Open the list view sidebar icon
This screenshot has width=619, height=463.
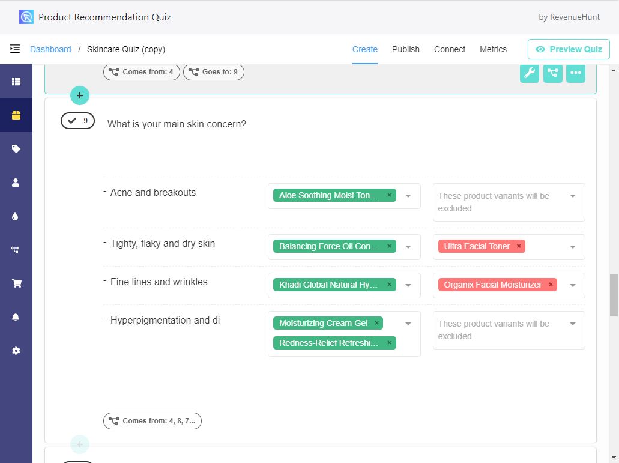(16, 82)
